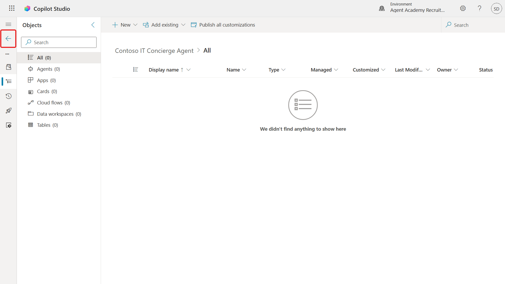This screenshot has height=284, width=505.
Task: Select Agents (0) in objects tree
Action: (59, 69)
